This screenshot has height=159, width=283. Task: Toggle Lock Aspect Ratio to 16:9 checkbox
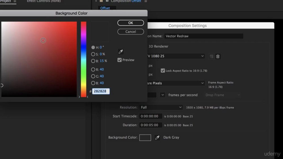[163, 70]
